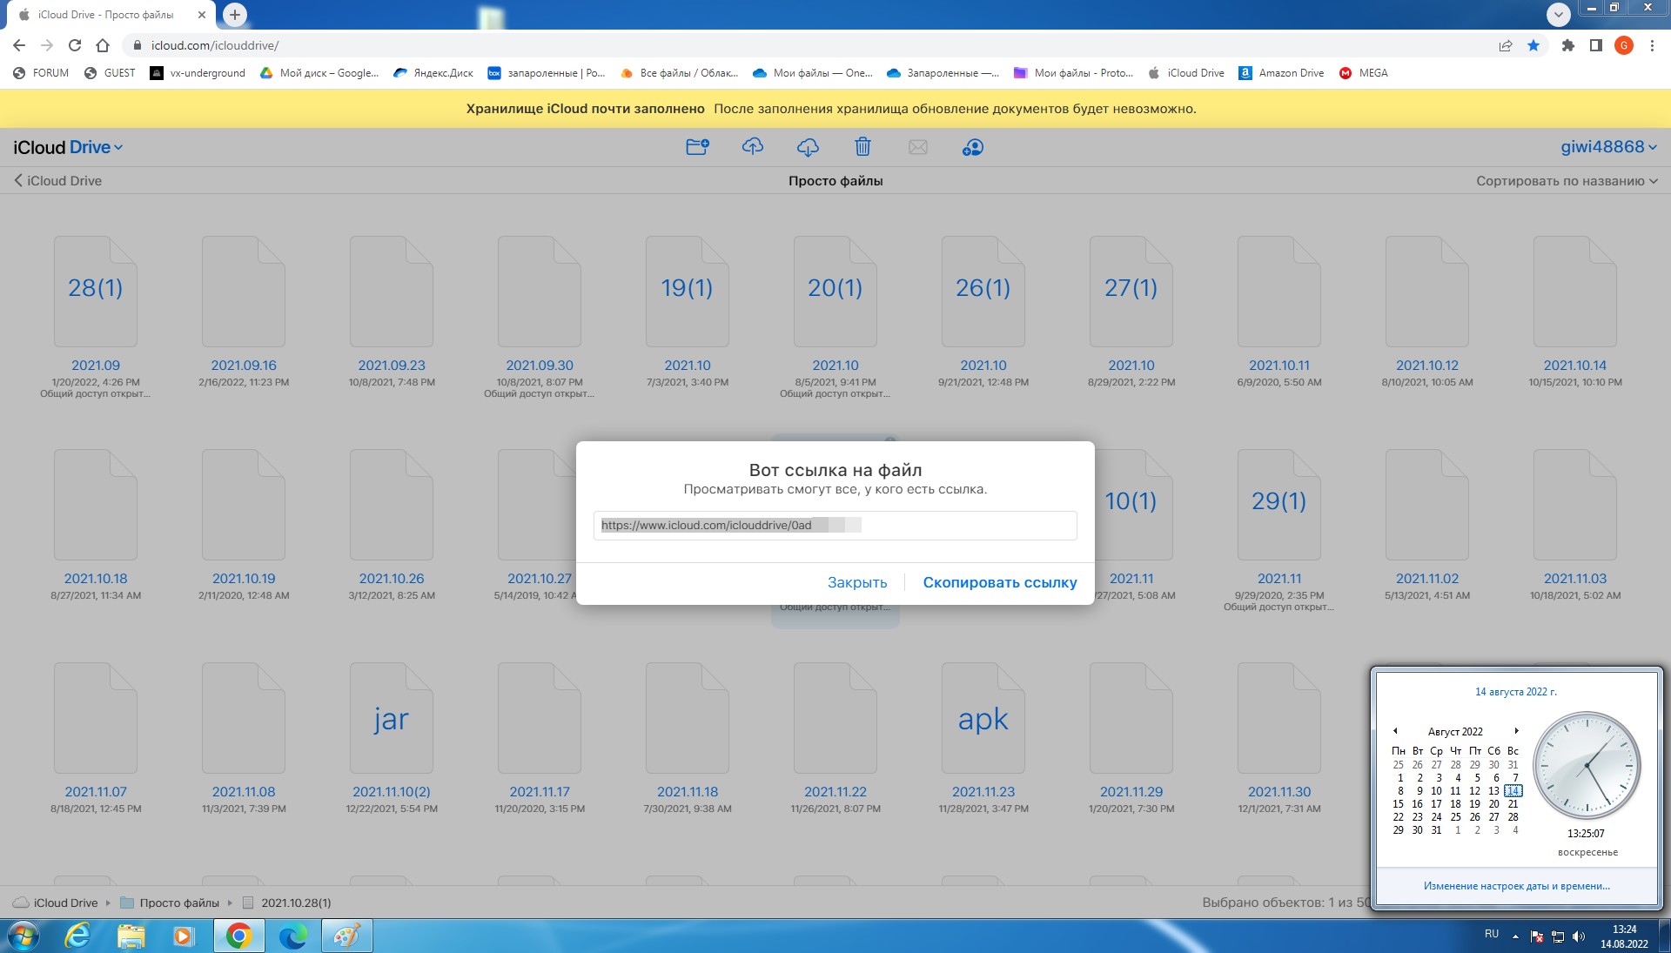Viewport: 1671px width, 953px height.
Task: Click the delete/trash icon
Action: click(x=863, y=147)
